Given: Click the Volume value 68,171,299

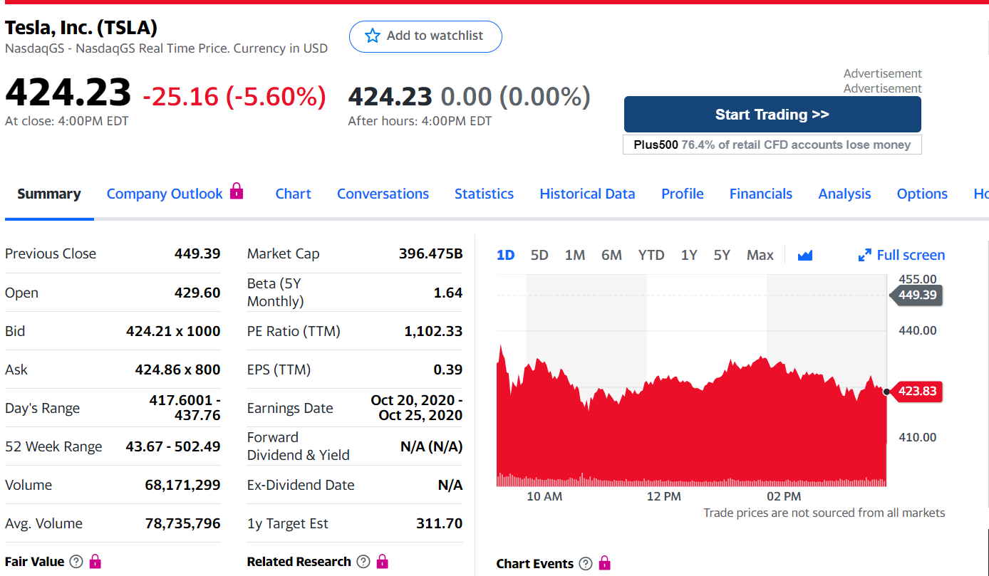Looking at the screenshot, I should (182, 485).
